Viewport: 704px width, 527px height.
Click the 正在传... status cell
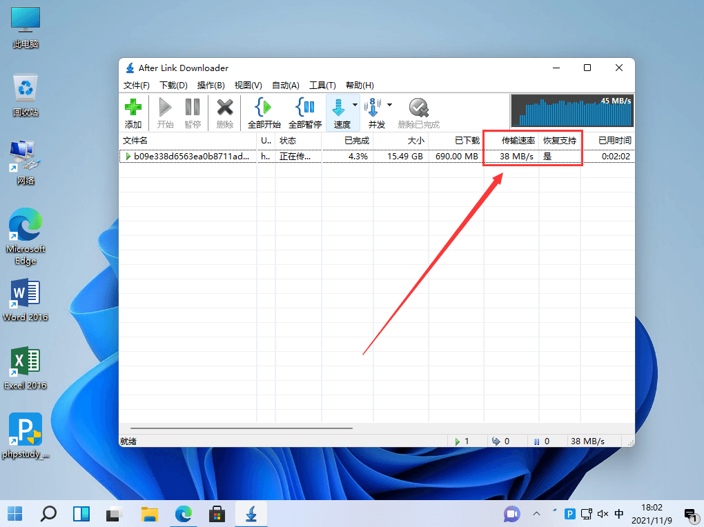point(295,156)
